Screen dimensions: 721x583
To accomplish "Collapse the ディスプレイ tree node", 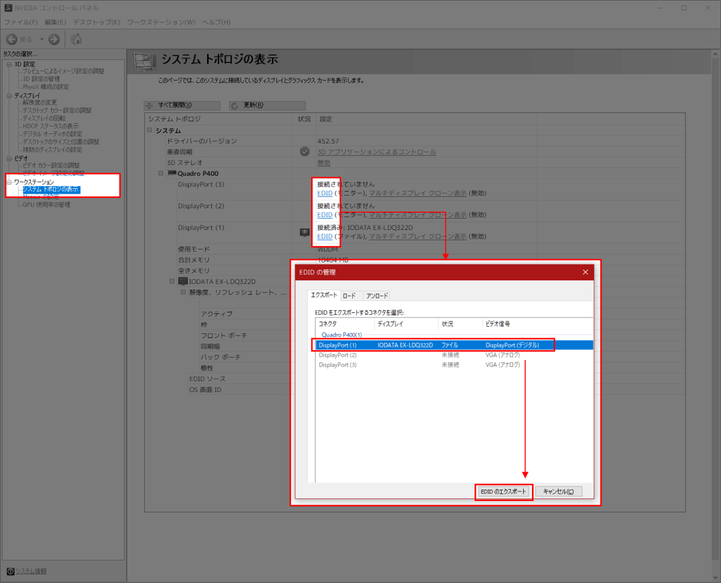I will pyautogui.click(x=9, y=96).
